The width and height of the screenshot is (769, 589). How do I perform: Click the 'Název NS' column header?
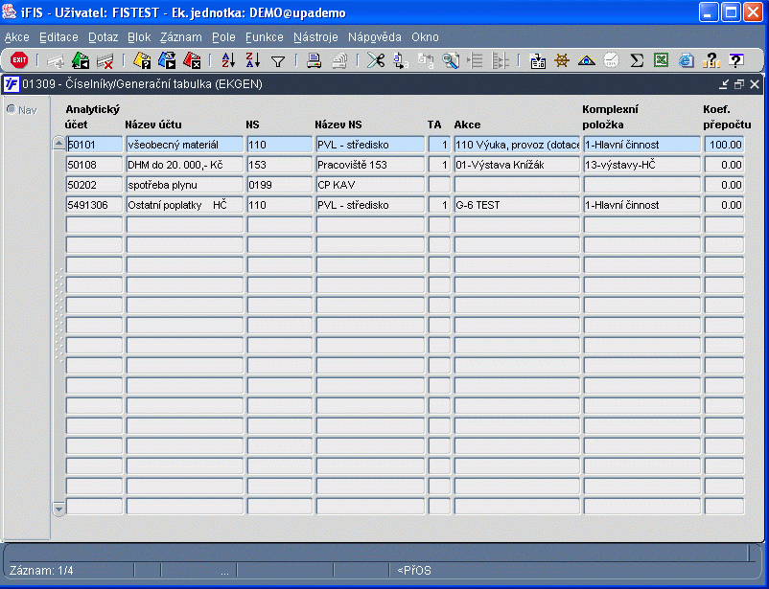(x=338, y=125)
